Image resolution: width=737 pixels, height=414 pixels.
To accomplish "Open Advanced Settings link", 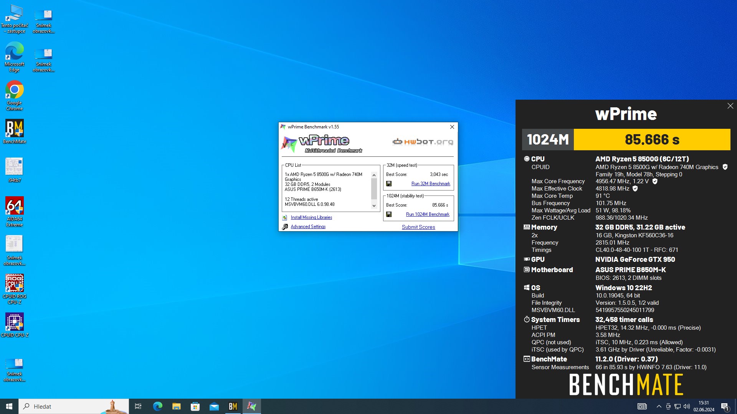I will pos(308,227).
